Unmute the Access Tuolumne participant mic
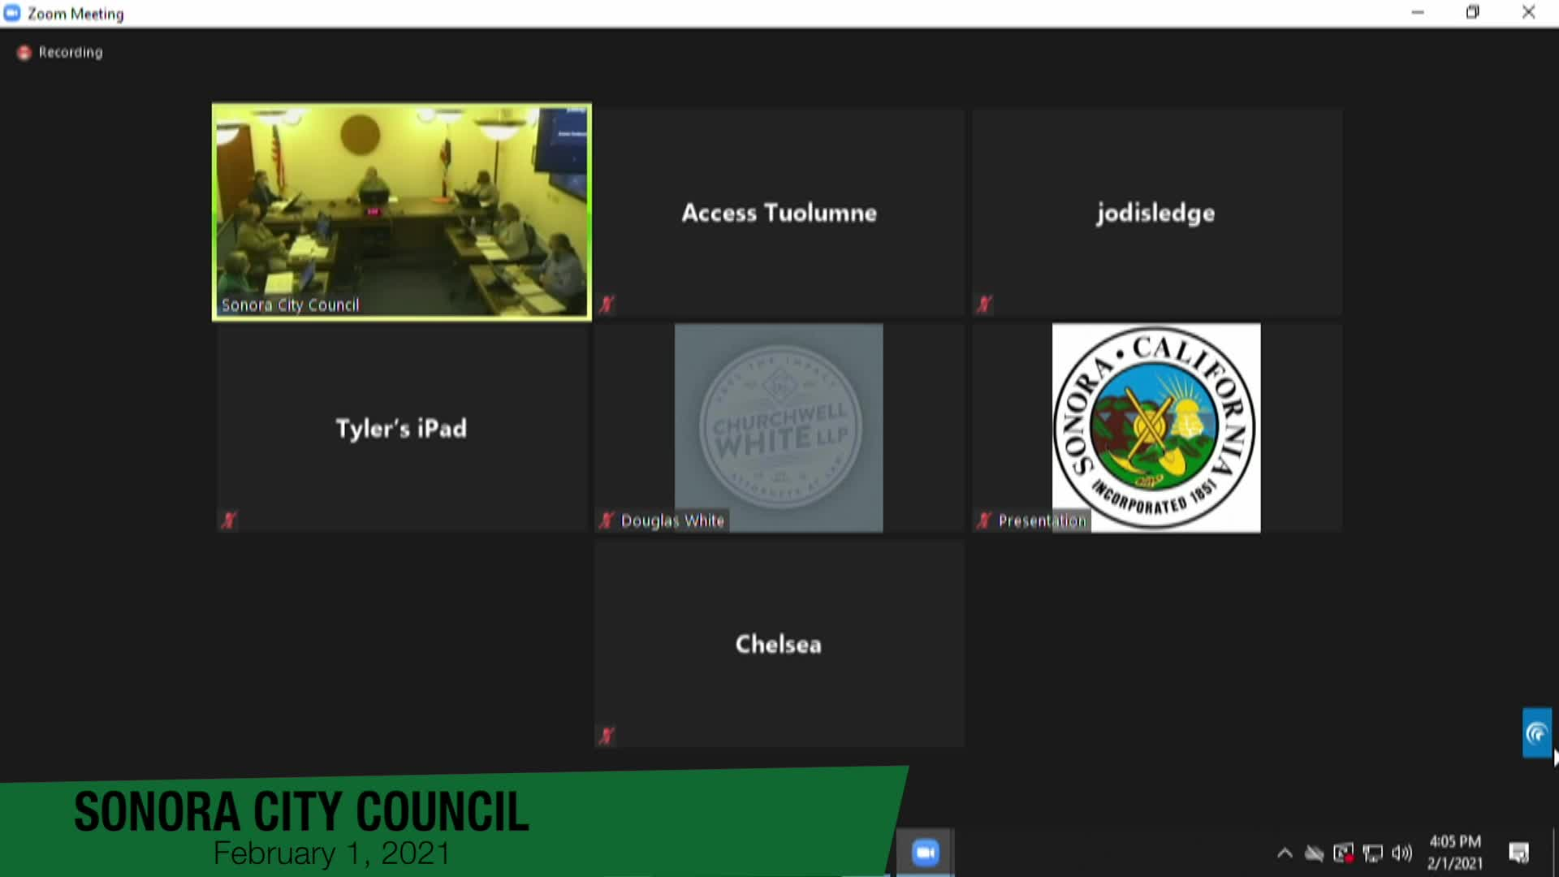Screen dimensions: 1559x877 click(607, 305)
